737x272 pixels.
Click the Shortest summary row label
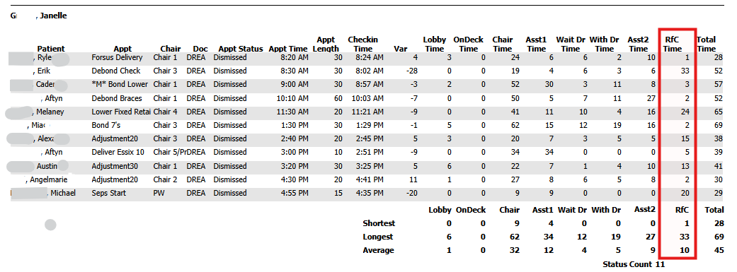point(379,223)
